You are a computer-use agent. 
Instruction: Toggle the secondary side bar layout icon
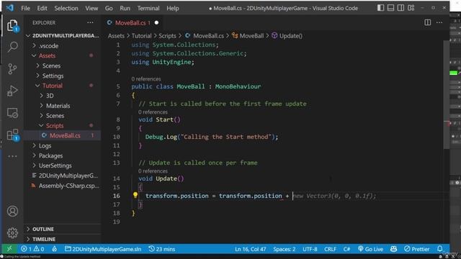click(400, 8)
